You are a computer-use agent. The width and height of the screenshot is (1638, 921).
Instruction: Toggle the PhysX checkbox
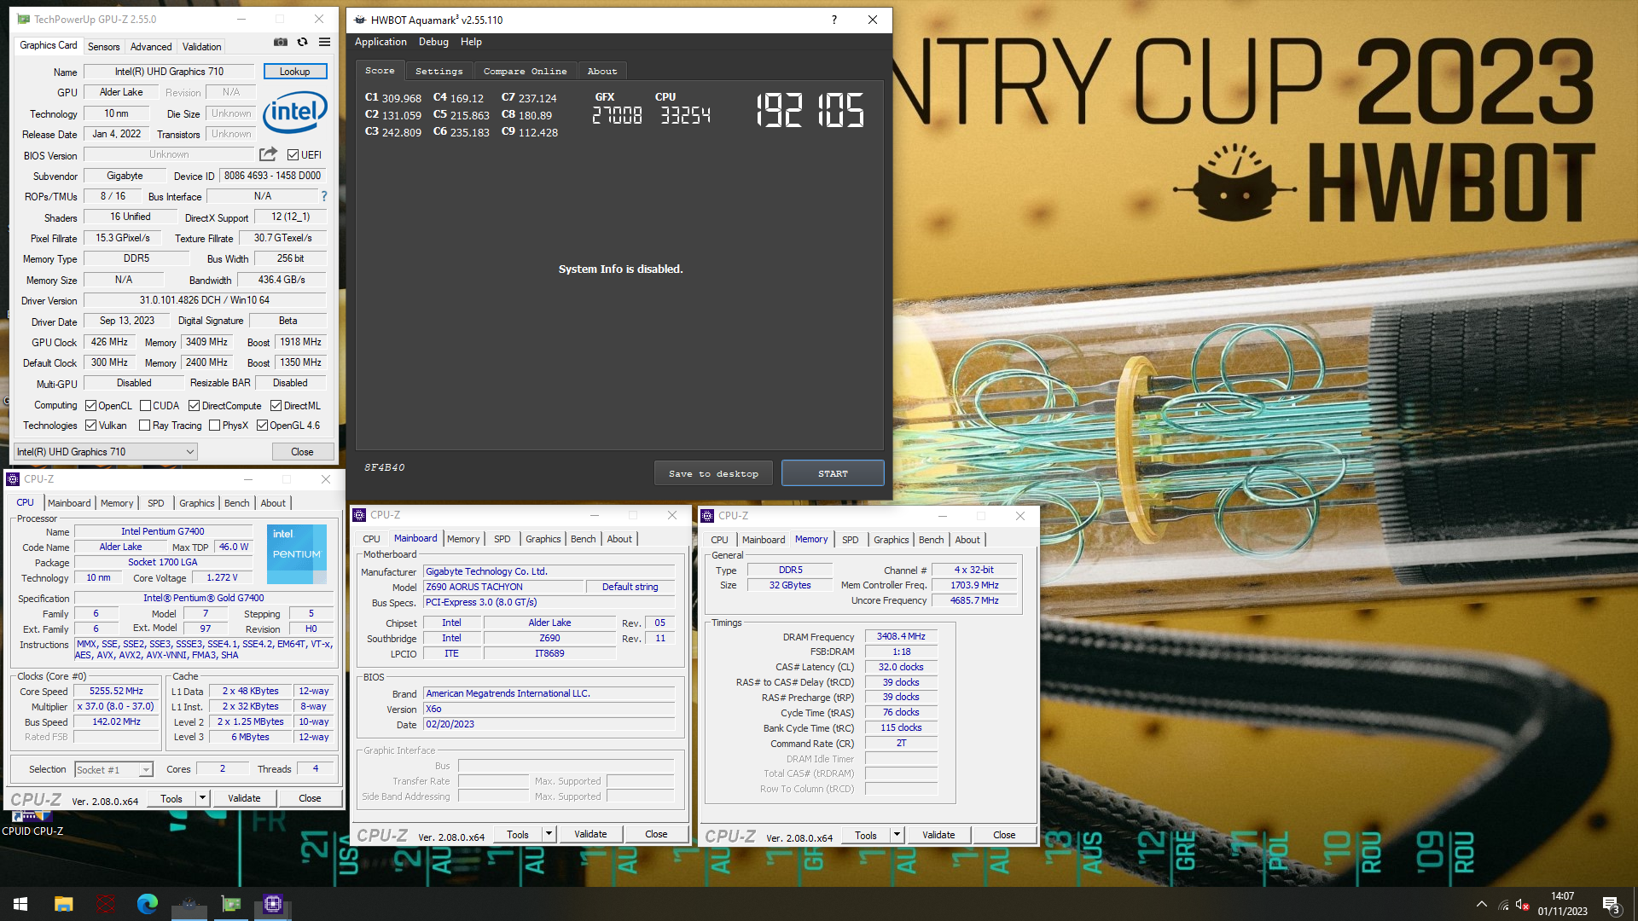pos(214,426)
